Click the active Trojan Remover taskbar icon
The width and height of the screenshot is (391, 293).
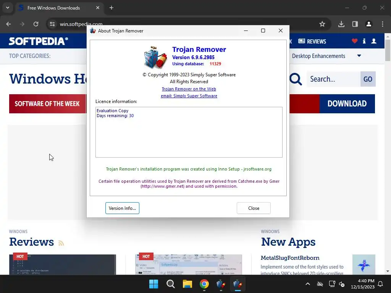click(238, 284)
